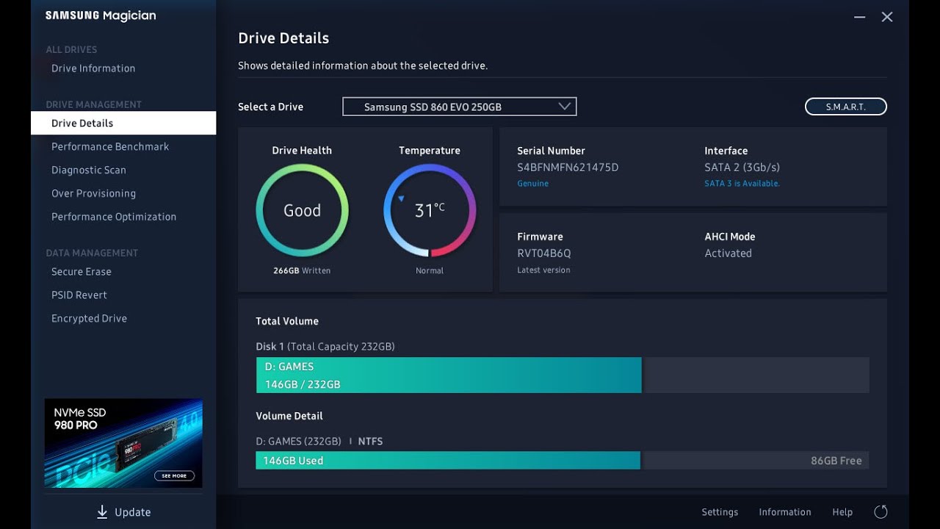Click the Temperature 31°C gauge
The height and width of the screenshot is (529, 940).
click(x=430, y=210)
